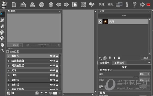Click the print icon
Screen dimensions: 153x96
point(41,5)
